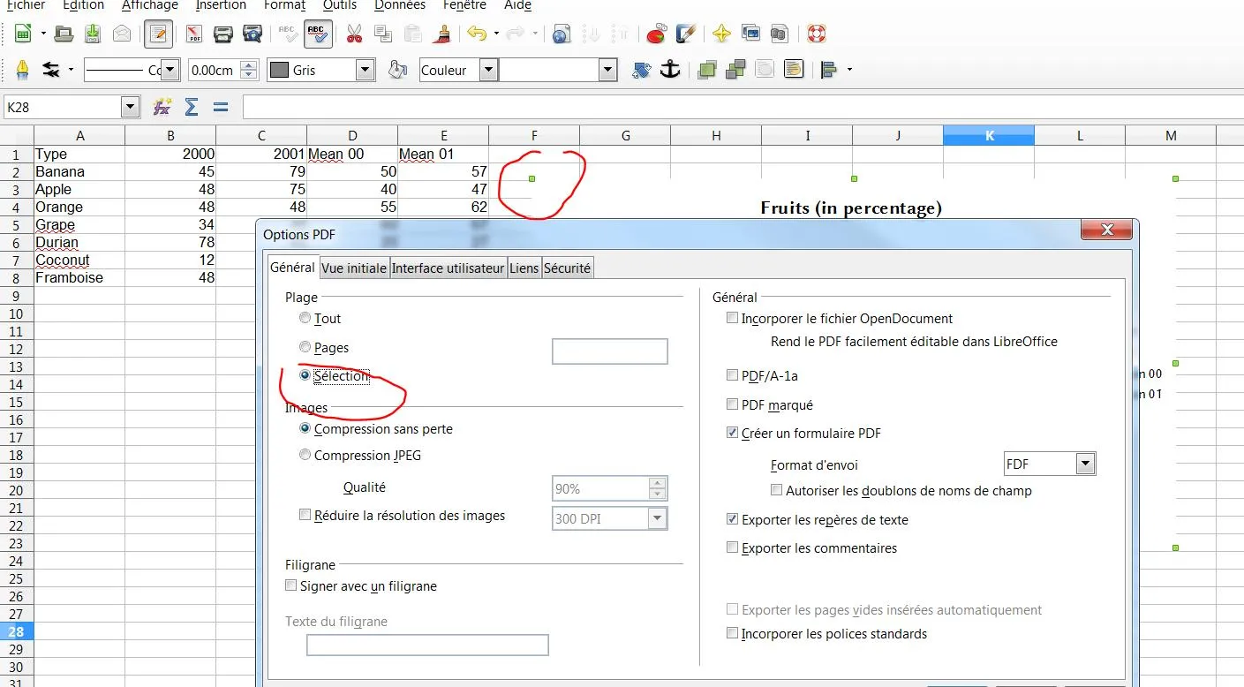1244x687 pixels.
Task: Click the Undo arrow icon
Action: click(x=477, y=34)
